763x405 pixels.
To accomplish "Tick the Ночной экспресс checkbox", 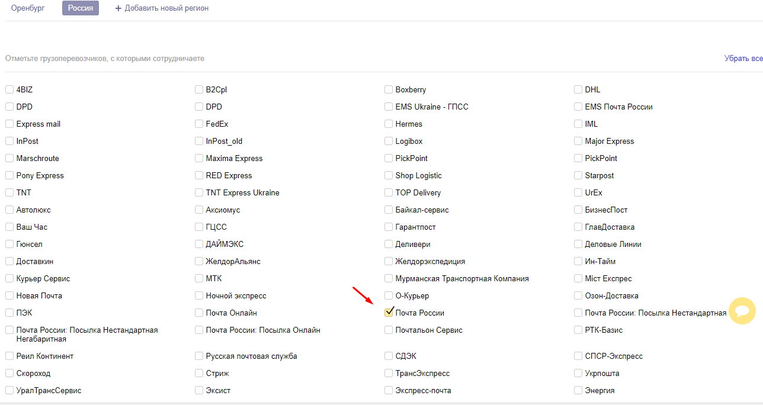I will tap(199, 295).
